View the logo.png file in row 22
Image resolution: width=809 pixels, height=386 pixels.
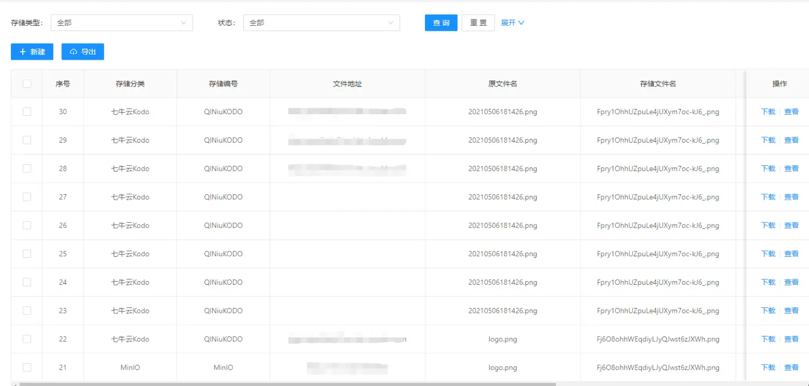[791, 339]
